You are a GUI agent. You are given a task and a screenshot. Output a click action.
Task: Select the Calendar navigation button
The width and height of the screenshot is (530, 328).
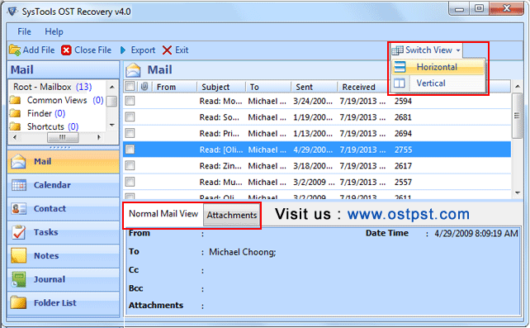click(64, 185)
